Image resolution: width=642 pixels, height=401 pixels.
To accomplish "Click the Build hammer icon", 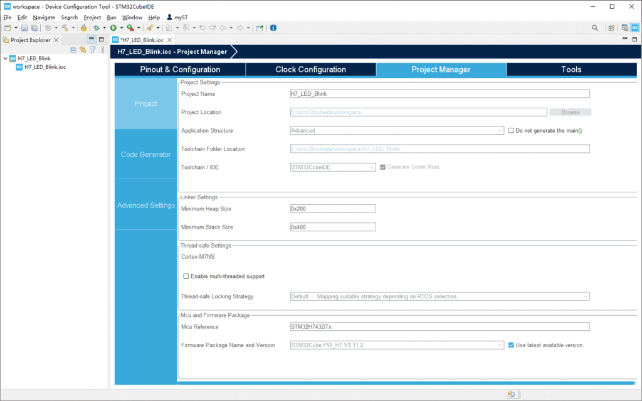I will (x=65, y=28).
